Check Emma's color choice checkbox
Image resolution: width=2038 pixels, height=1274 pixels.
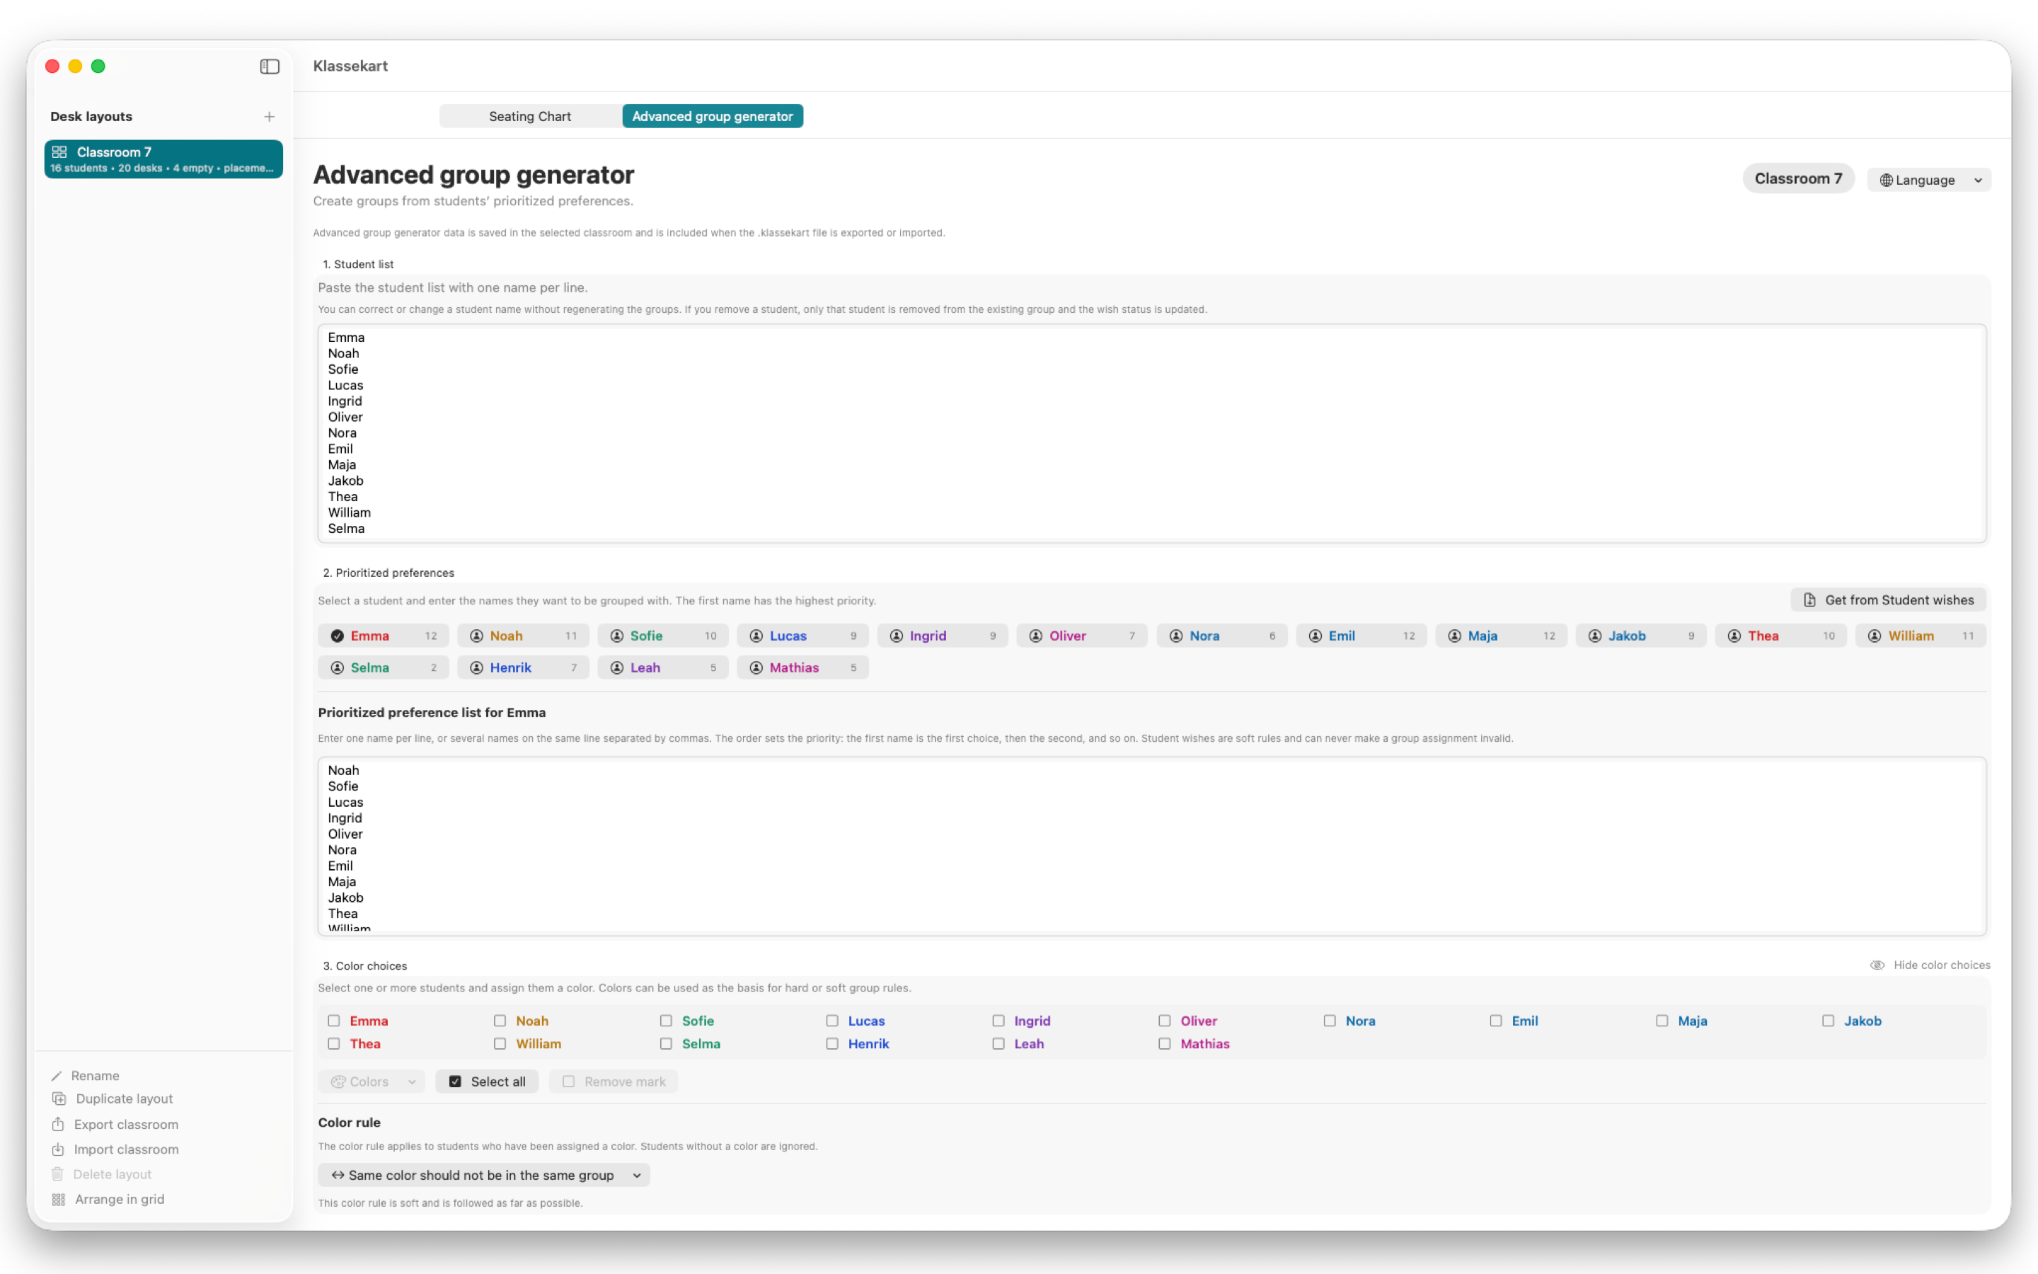[334, 1021]
